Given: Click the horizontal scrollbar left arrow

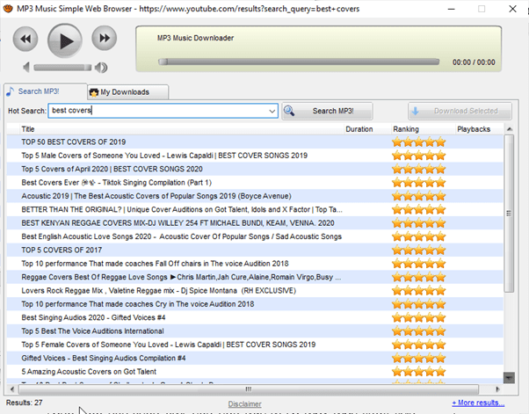Looking at the screenshot, I should point(12,389).
